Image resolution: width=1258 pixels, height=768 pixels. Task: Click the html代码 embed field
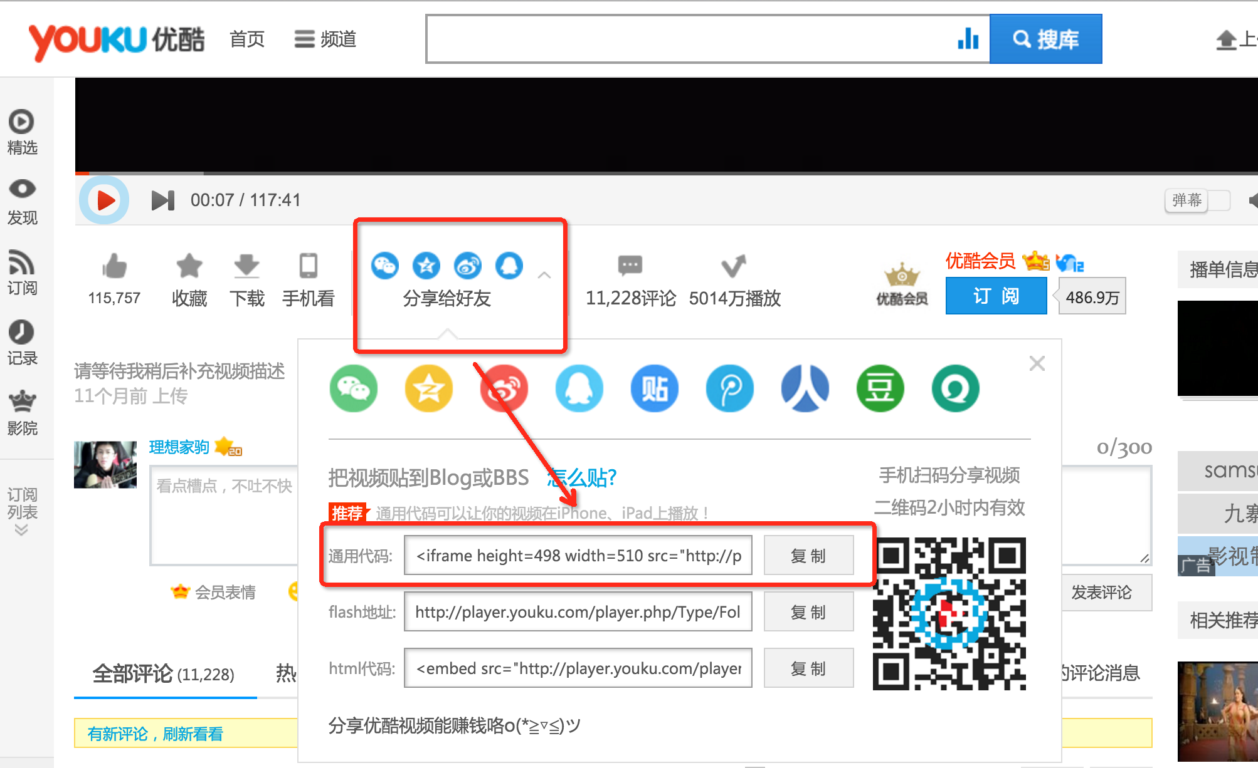578,668
